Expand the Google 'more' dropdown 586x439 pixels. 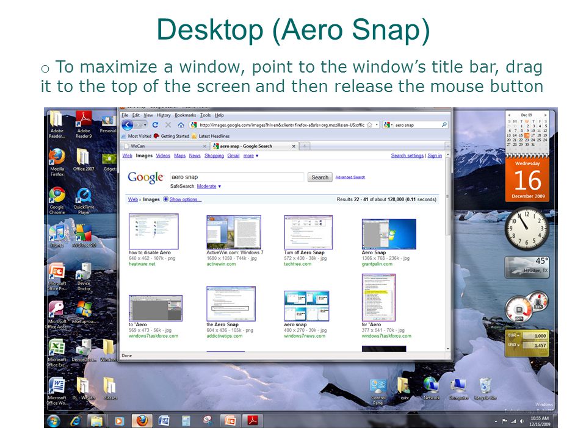(251, 155)
